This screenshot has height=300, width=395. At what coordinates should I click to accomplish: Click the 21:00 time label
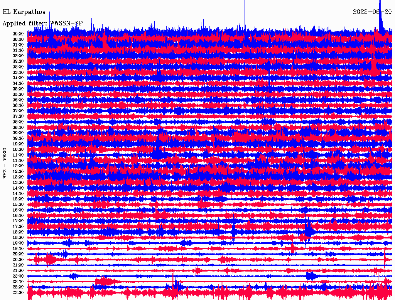tap(18, 265)
